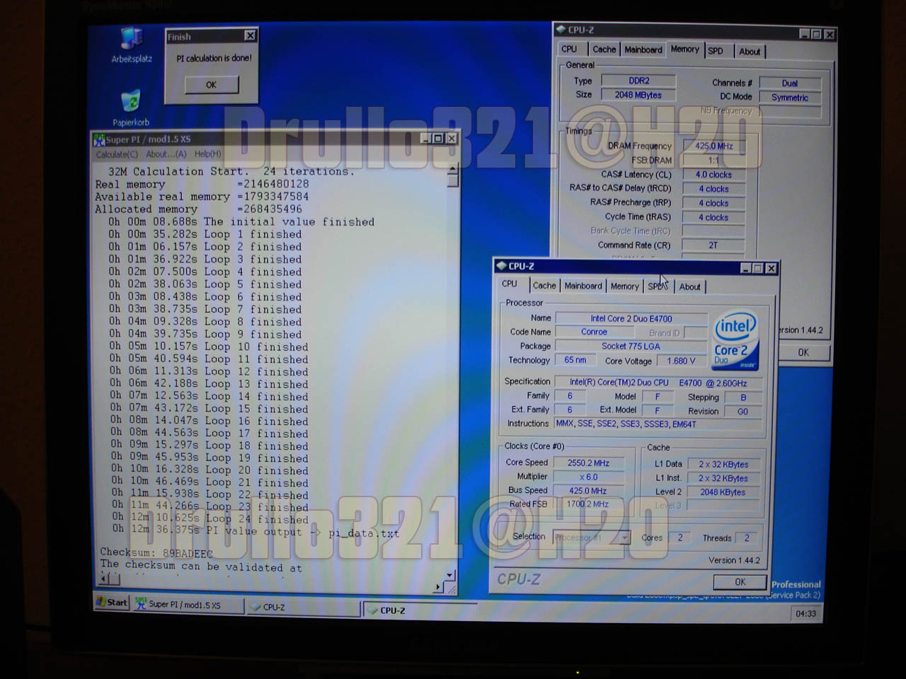Click the Rated FSB 1700.2 MHz value
This screenshot has height=679, width=906.
click(x=588, y=504)
